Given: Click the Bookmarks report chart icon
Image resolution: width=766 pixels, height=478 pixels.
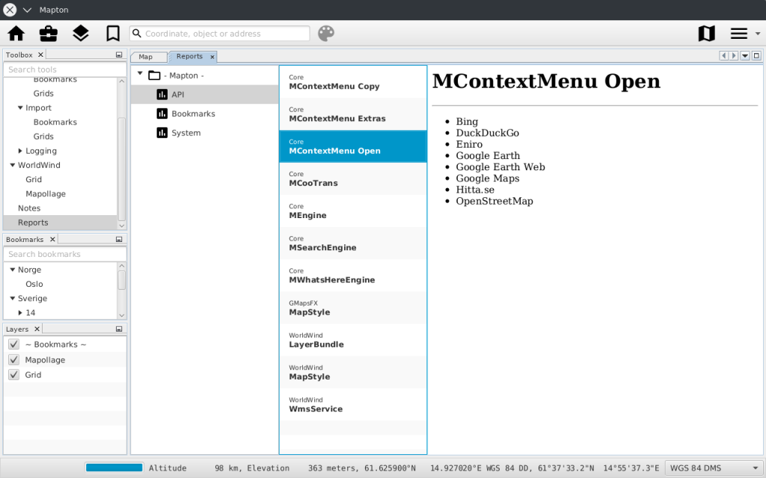Looking at the screenshot, I should [x=162, y=114].
